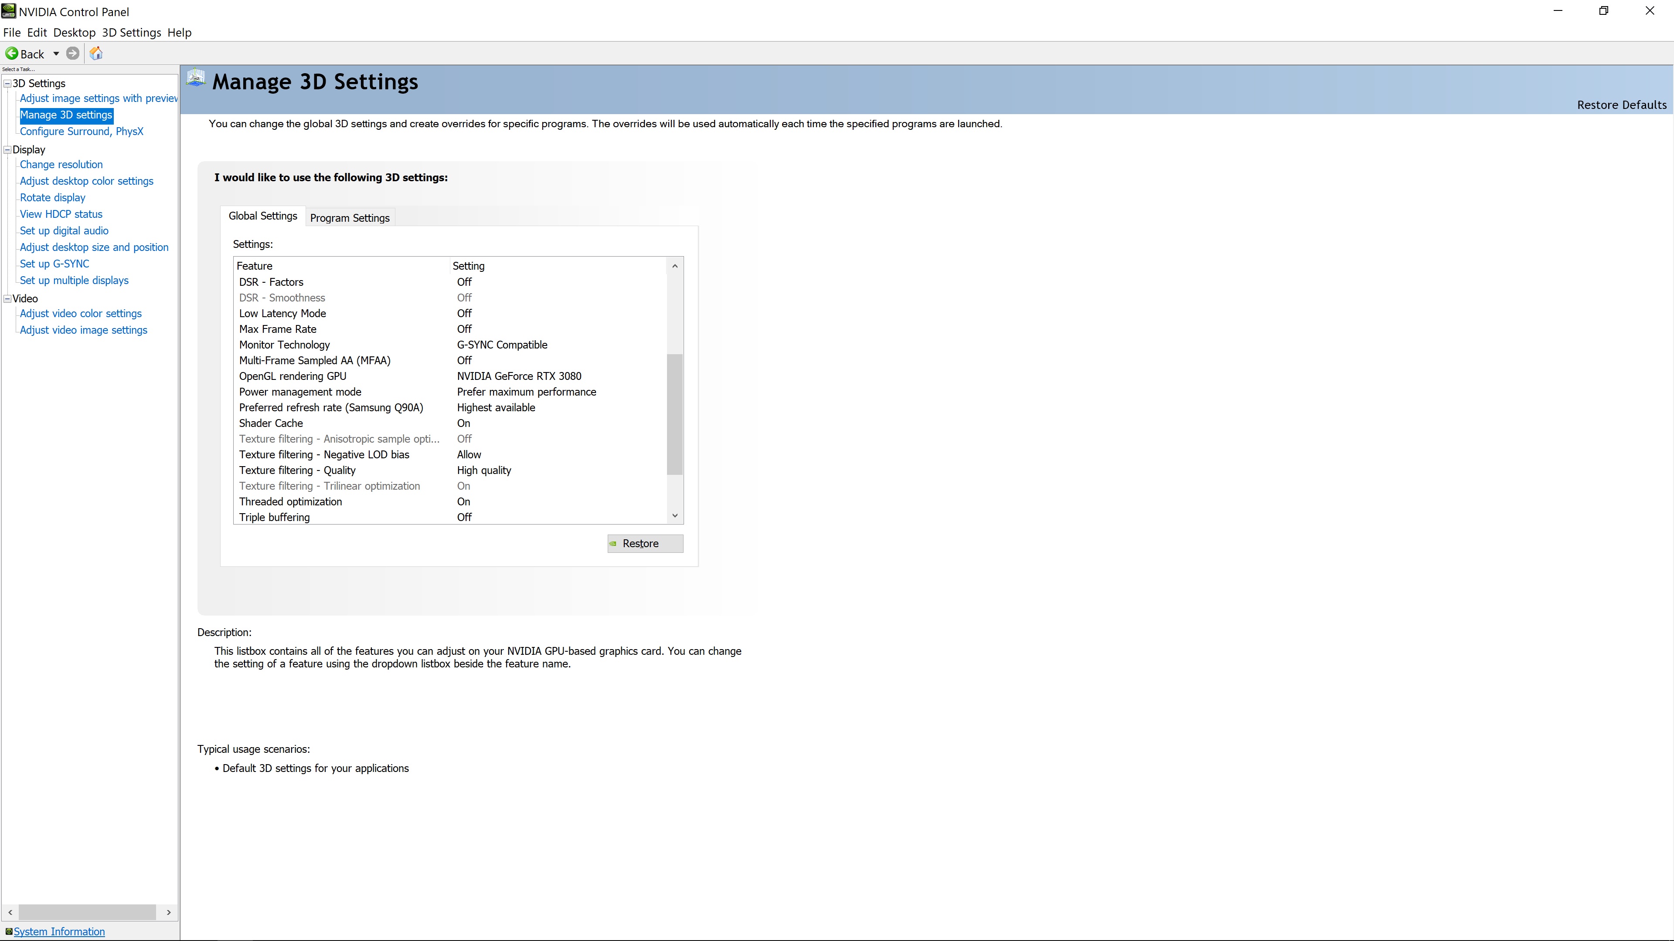Click the Forward arrow icon in toolbar

coord(73,54)
